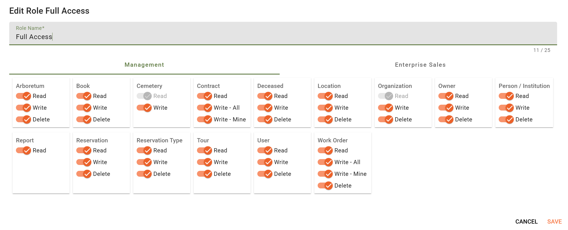Select the Management tab
This screenshot has width=568, height=230.
pyautogui.click(x=144, y=65)
